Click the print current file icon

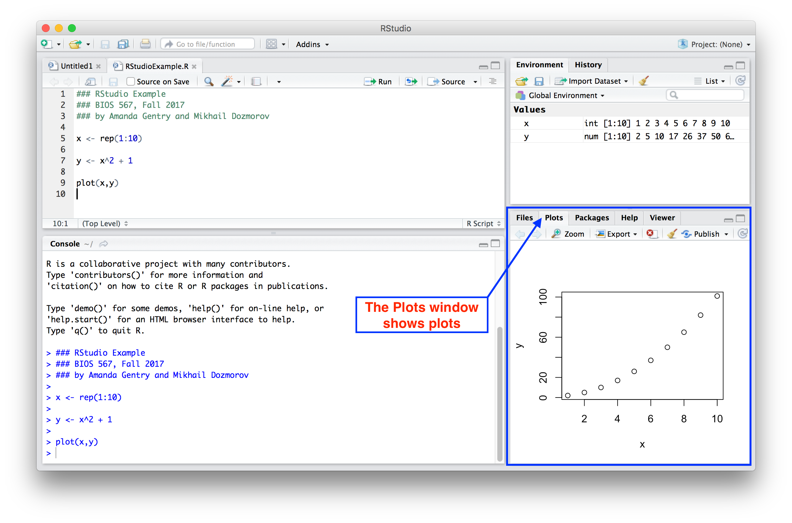pyautogui.click(x=145, y=44)
